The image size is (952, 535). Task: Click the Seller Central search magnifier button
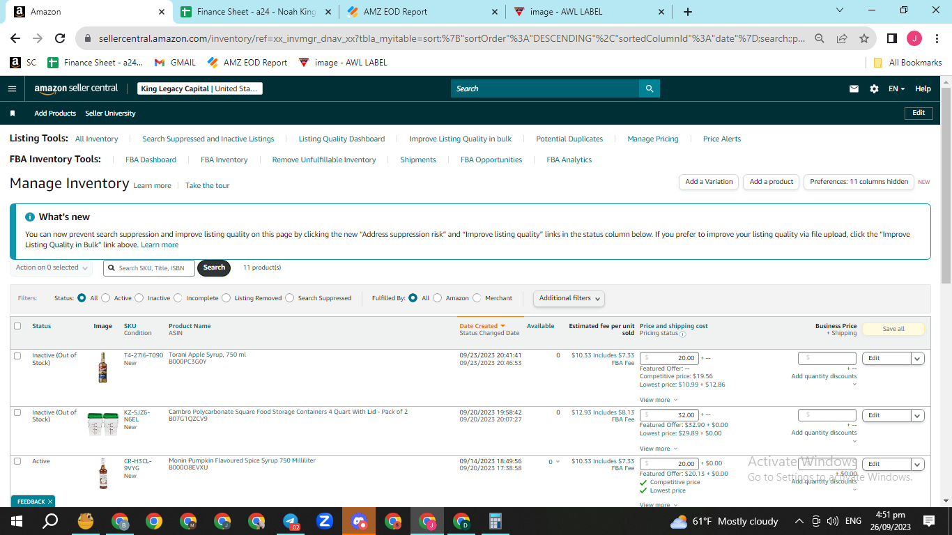tap(650, 88)
